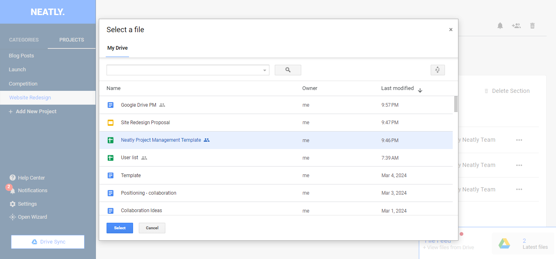Viewport: 556px width, 259px height.
Task: Select the Google Drive PM file
Action: (276, 105)
